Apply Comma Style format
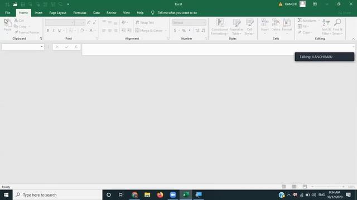Image resolution: width=357 pixels, height=200 pixels. click(190, 31)
